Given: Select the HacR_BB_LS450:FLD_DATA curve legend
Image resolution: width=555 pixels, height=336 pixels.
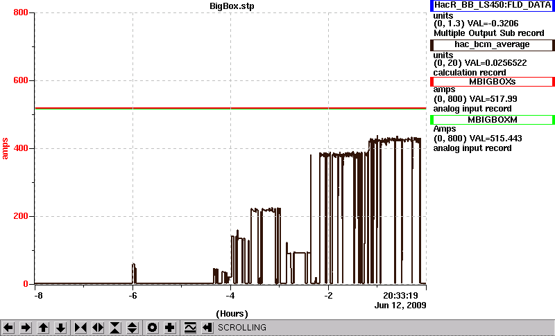Looking at the screenshot, I should click(493, 6).
